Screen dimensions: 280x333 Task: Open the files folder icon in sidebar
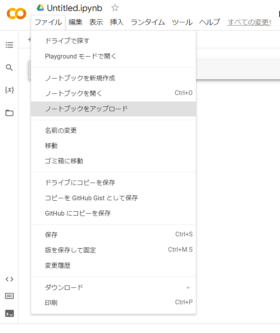point(9,113)
